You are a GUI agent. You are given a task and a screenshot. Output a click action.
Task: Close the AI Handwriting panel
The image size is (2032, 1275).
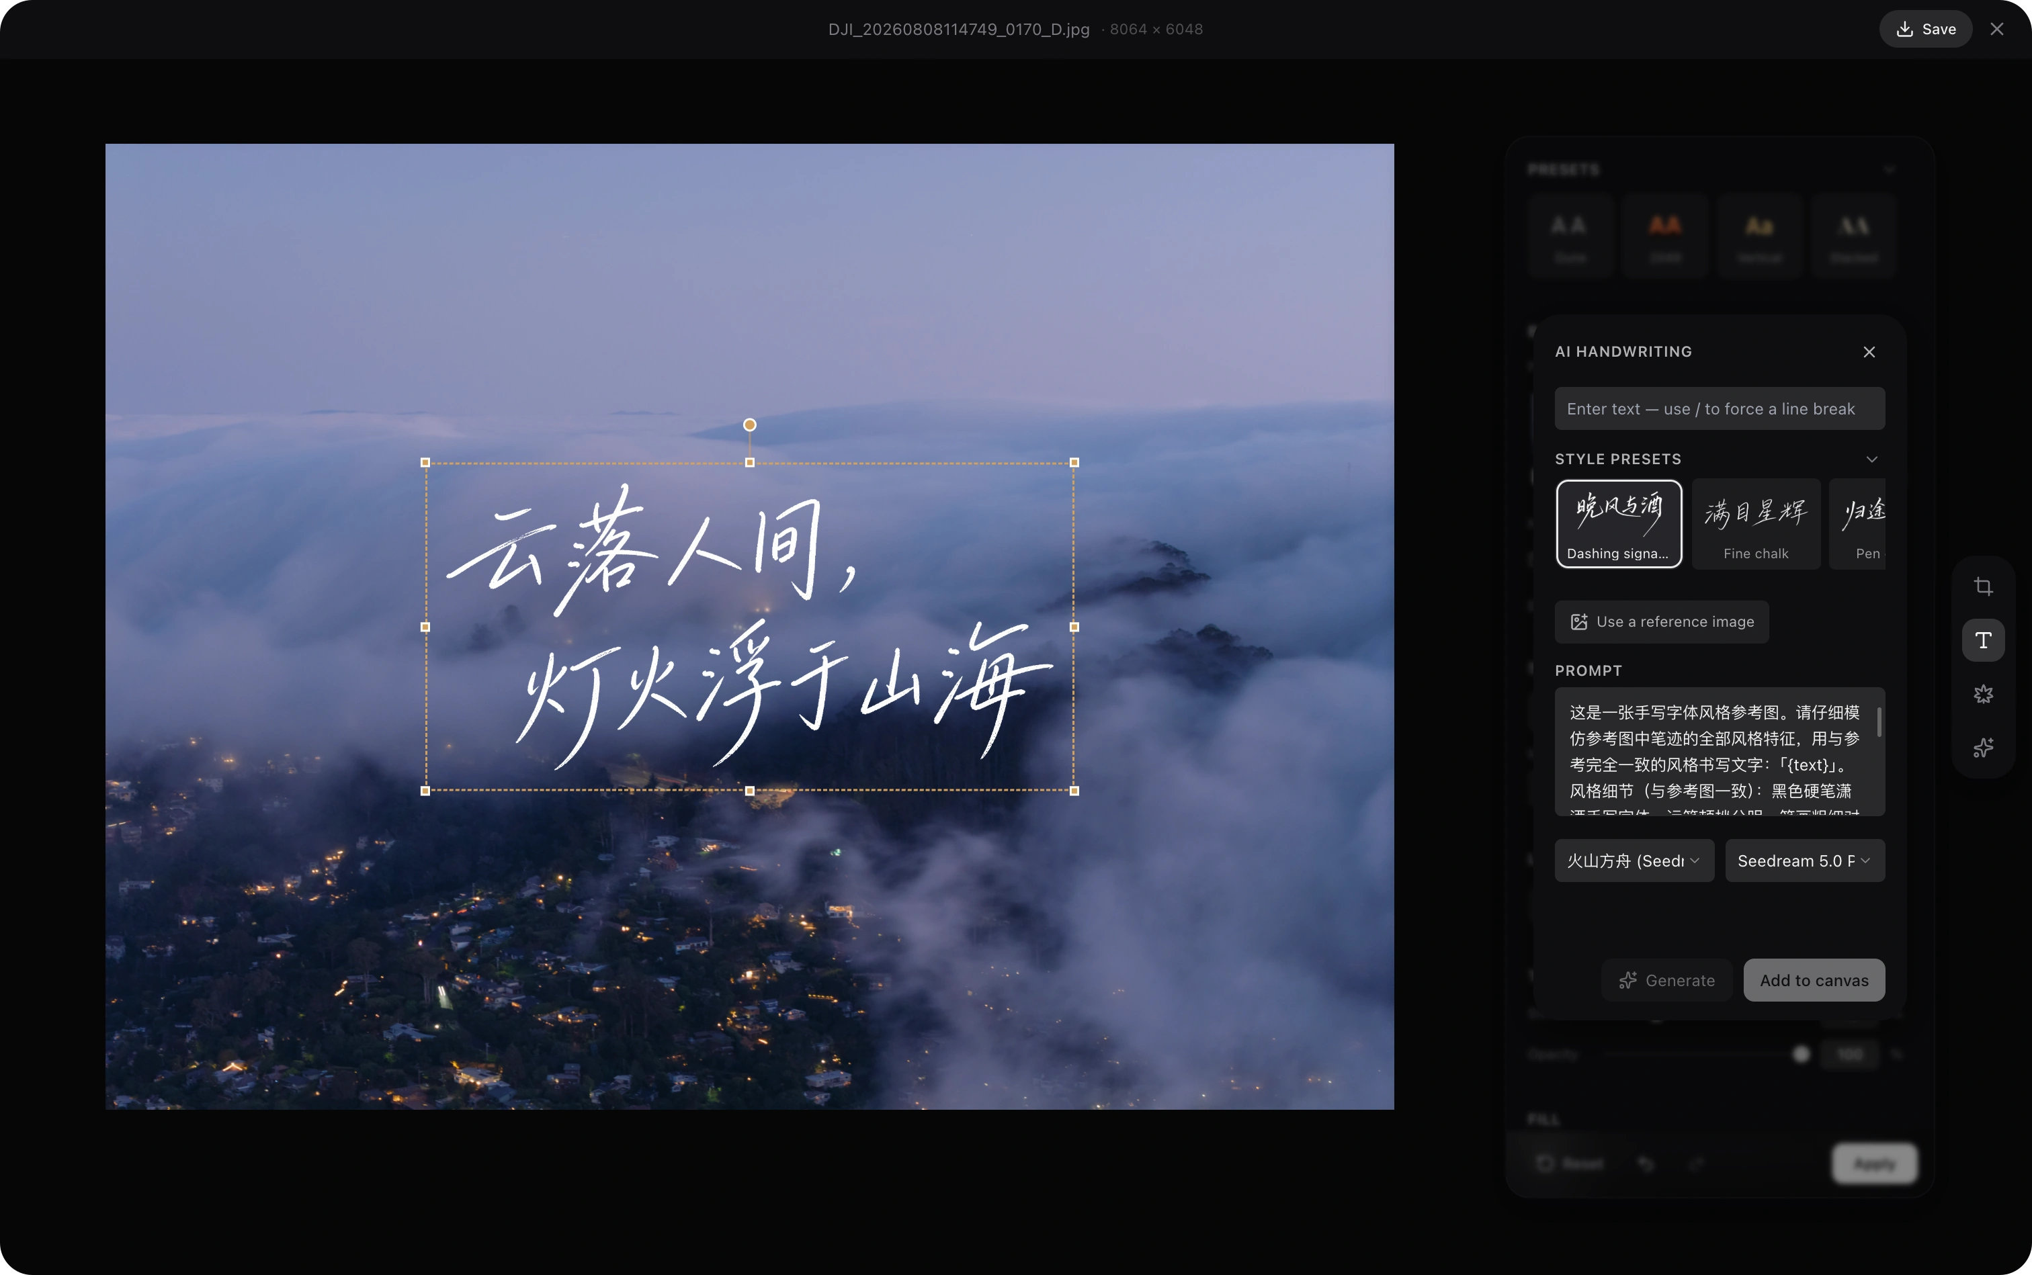pyautogui.click(x=1869, y=351)
